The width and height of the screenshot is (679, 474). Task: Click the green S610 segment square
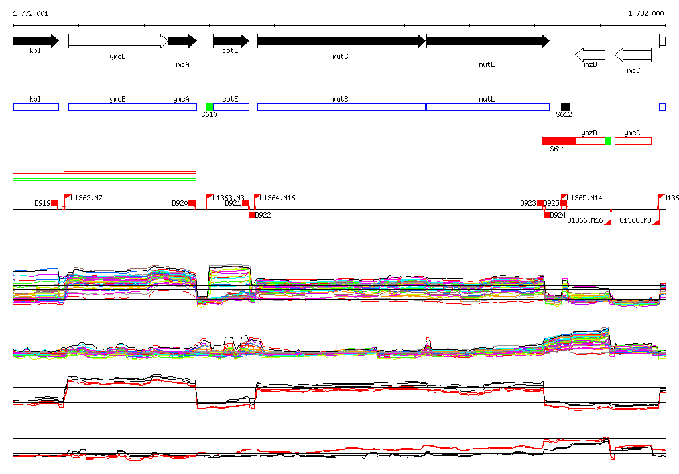pos(210,107)
